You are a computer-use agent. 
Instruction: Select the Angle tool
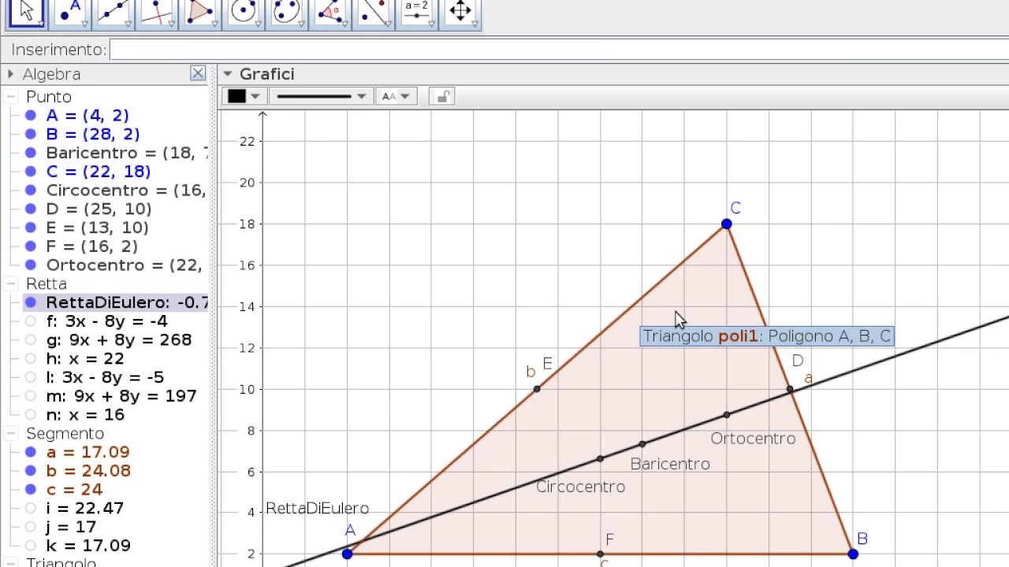point(330,11)
